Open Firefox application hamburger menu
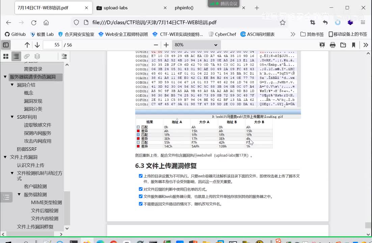 coord(363,23)
